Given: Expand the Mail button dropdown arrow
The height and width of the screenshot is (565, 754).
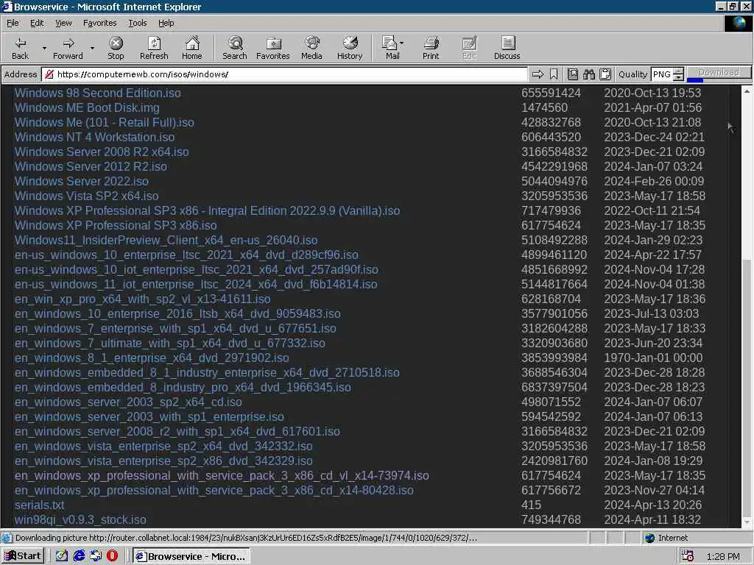Looking at the screenshot, I should click(401, 43).
